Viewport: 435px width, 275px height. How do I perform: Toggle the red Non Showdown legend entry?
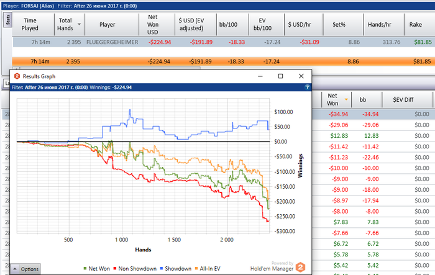tap(135, 269)
